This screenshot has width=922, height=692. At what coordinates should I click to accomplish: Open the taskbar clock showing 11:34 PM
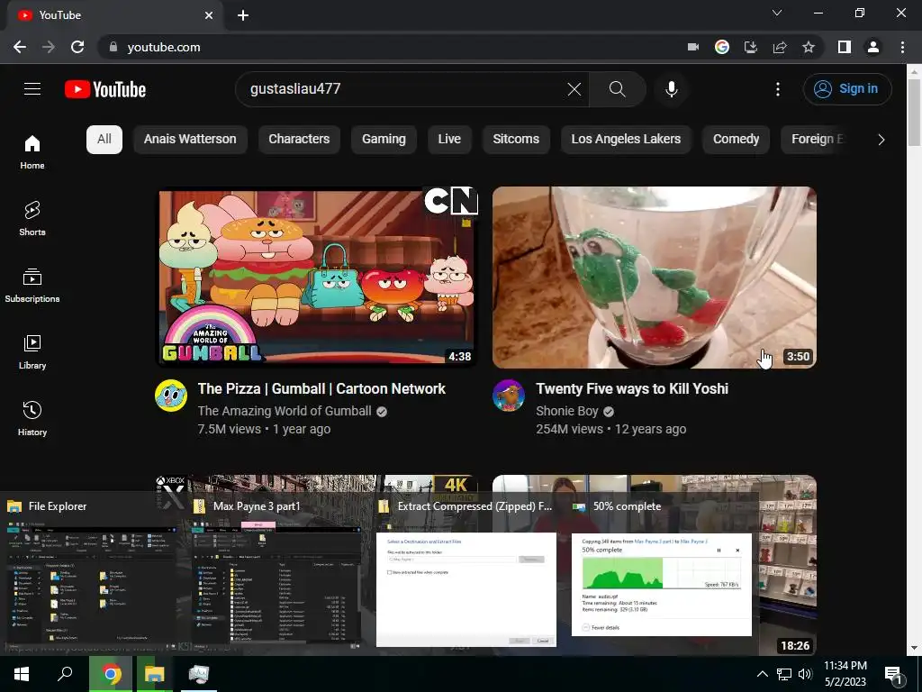(x=845, y=674)
